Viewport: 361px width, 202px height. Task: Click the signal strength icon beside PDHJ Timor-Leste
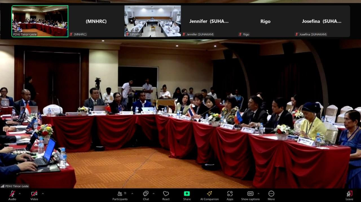click(3, 186)
